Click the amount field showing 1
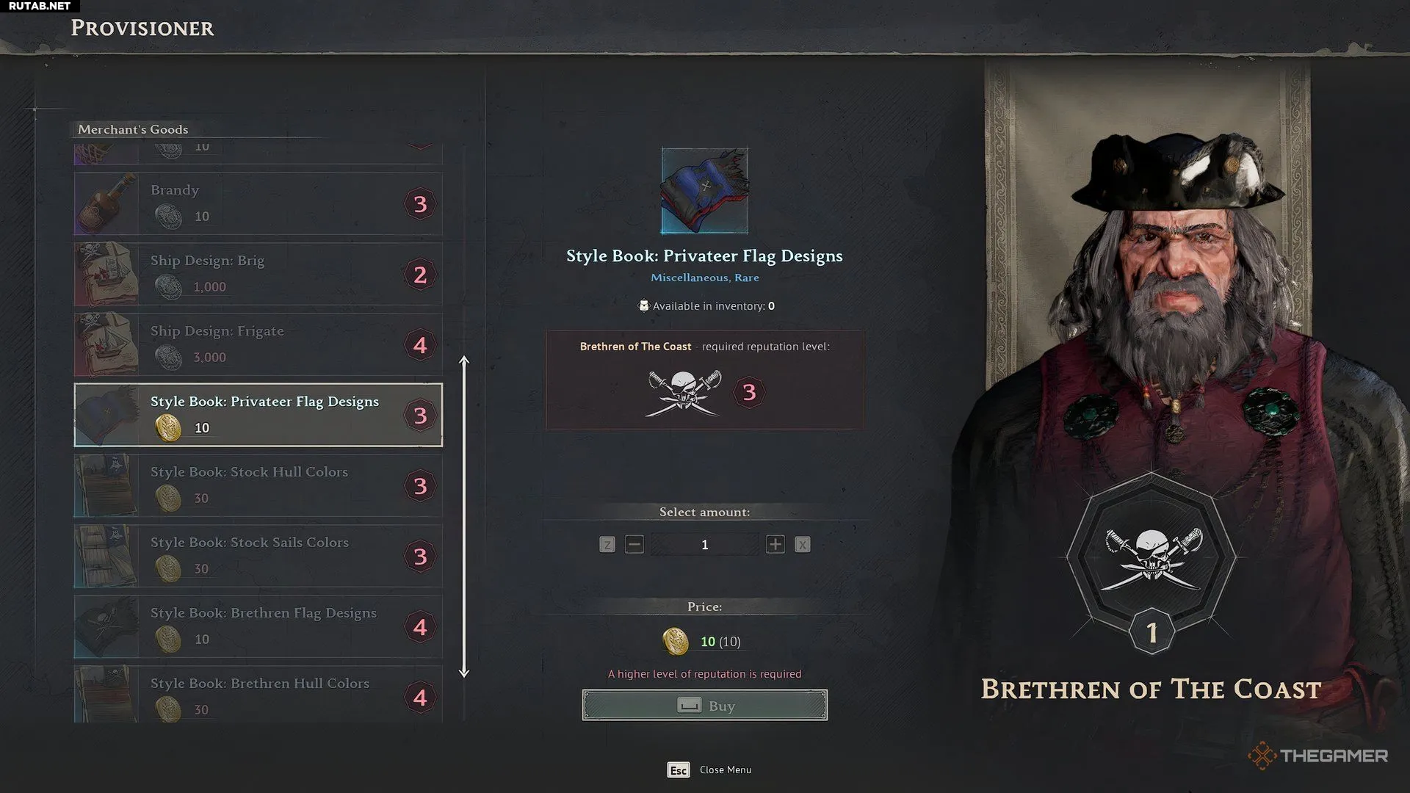1410x793 pixels. point(704,544)
